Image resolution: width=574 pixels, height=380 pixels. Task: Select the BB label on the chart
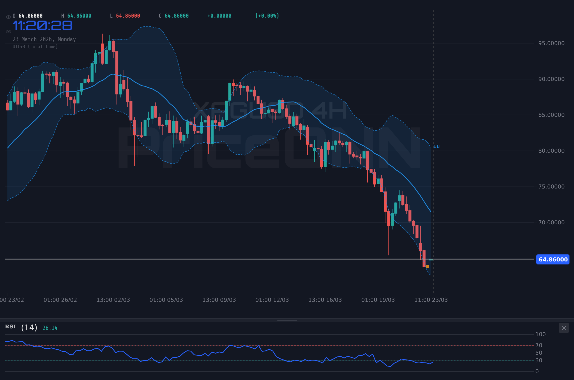click(x=436, y=146)
